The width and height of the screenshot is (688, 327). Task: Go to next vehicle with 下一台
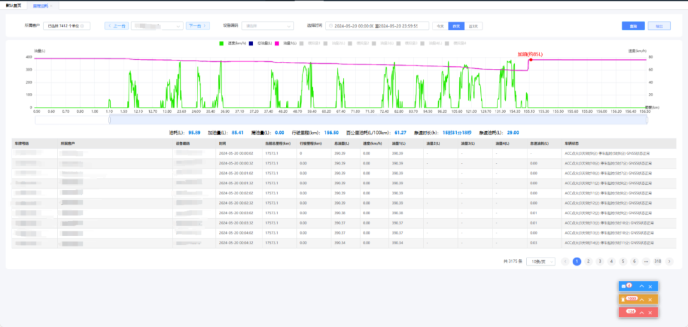click(198, 26)
